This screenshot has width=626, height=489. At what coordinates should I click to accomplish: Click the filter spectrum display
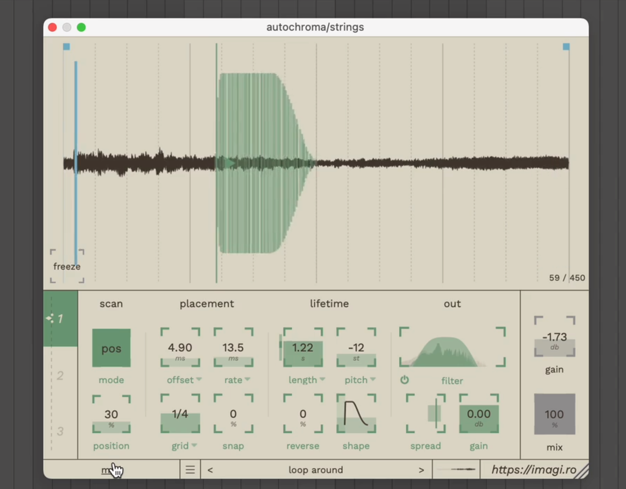(x=452, y=348)
